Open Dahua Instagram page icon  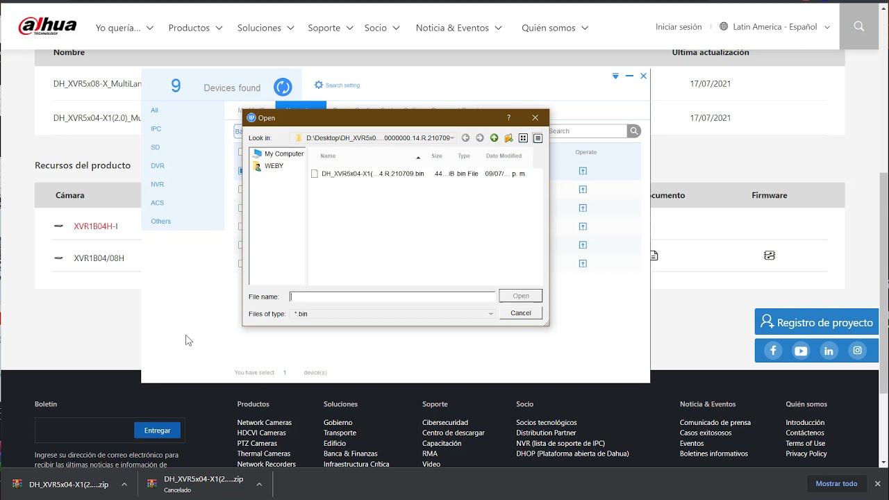(858, 351)
